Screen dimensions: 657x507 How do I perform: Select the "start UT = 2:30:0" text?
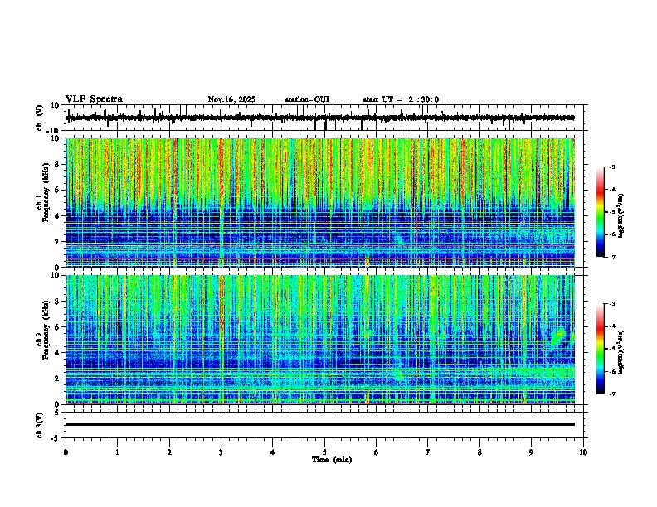tap(401, 99)
